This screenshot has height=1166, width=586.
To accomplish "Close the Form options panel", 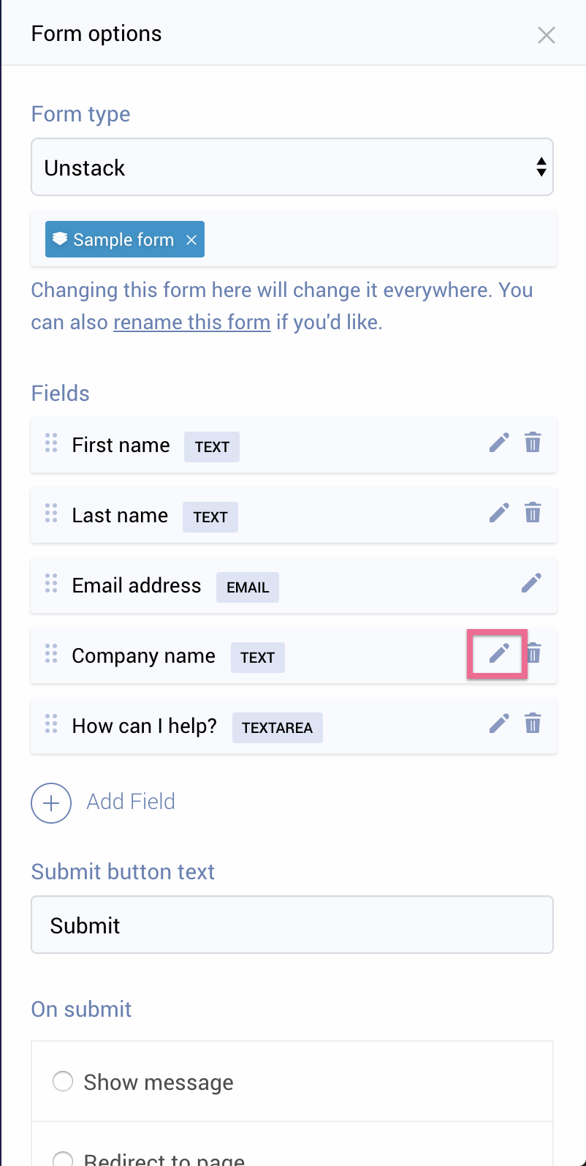I will pyautogui.click(x=546, y=35).
